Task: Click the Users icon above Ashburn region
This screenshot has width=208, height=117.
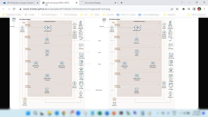Action: tap(14, 19)
